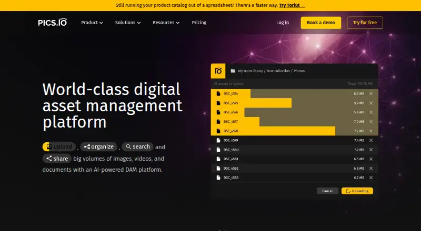
Task: Remove DSC_4580 from the upload list
Action: (x=371, y=150)
